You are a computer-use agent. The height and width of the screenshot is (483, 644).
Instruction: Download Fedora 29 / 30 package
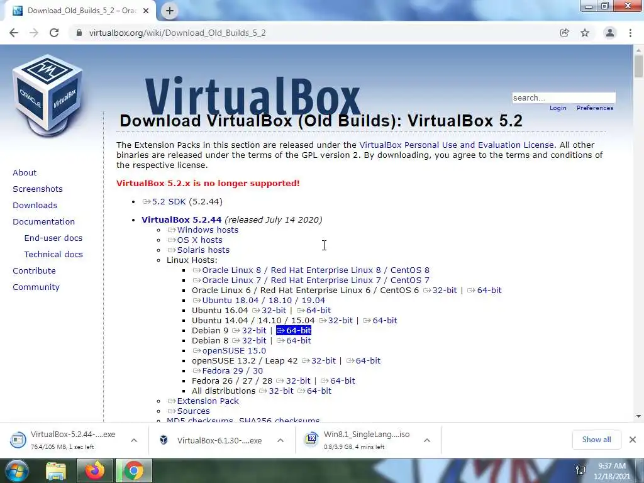[x=228, y=371]
